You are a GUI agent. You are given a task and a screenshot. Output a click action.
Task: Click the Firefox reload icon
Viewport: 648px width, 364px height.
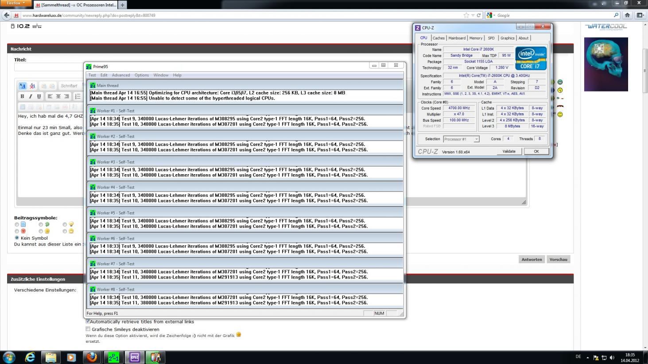478,15
